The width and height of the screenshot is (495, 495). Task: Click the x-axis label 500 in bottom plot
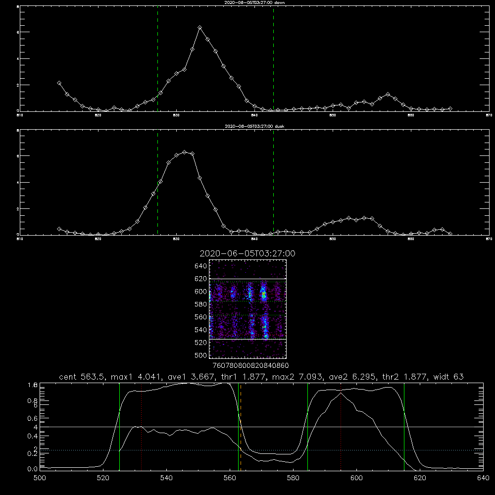40,478
